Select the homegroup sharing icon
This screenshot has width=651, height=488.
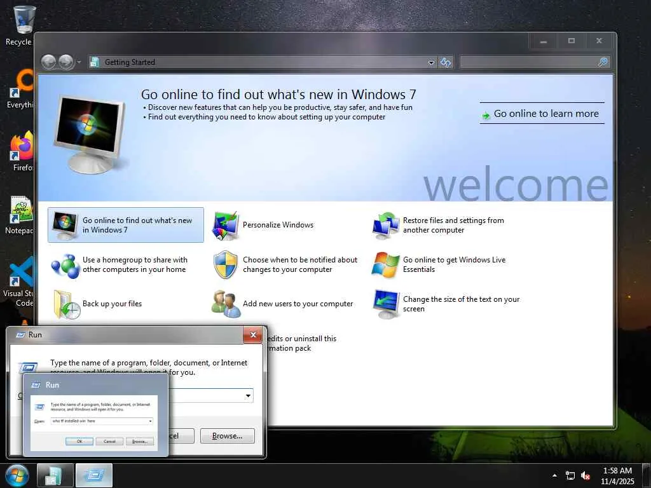point(65,265)
